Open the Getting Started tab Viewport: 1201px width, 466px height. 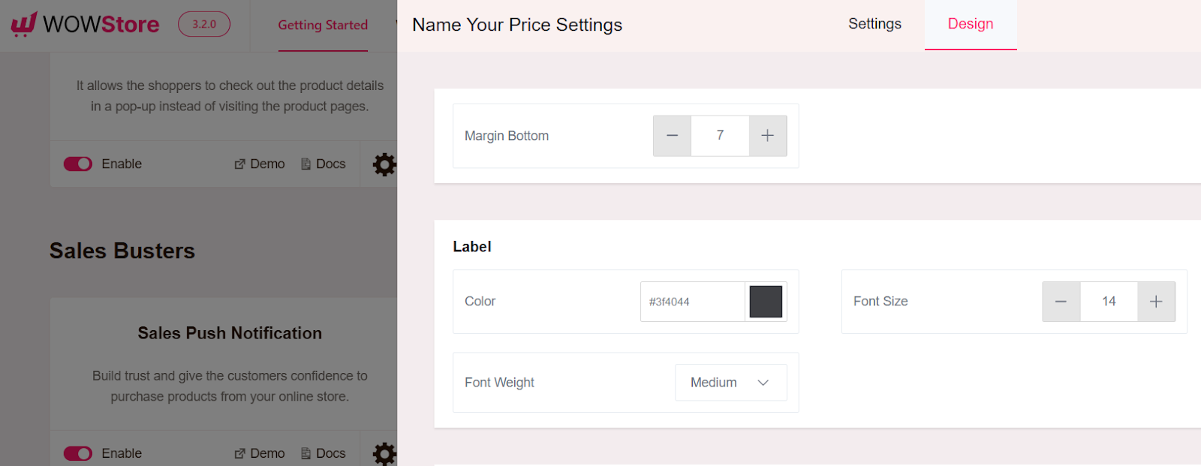point(323,25)
